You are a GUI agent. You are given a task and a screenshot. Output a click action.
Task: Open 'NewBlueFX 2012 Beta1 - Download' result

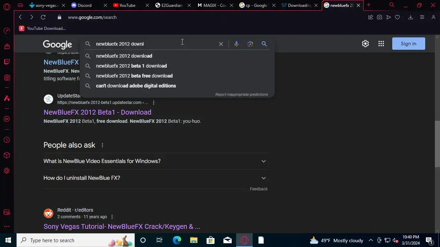97,112
